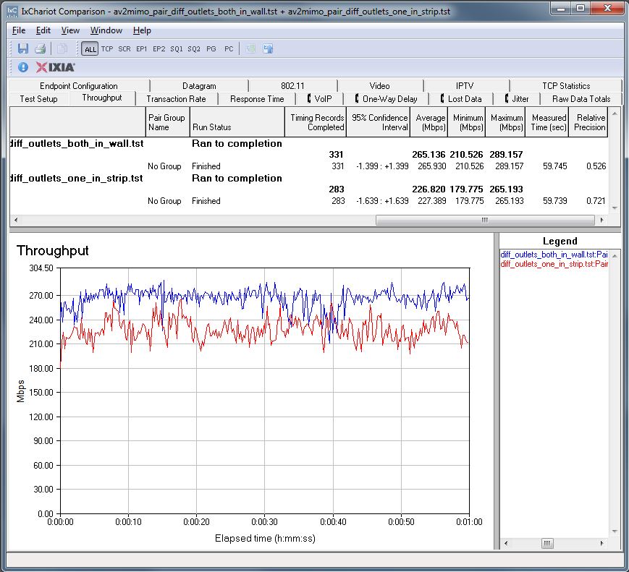Select the SQ2 filter in the toolbar
This screenshot has width=629, height=572.
pos(194,49)
